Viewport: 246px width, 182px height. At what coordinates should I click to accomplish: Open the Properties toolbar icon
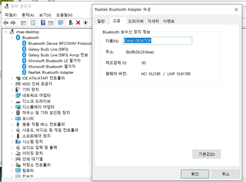coord(33,23)
